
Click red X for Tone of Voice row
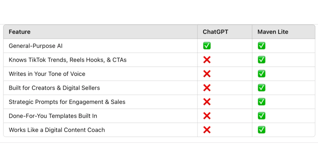(x=207, y=74)
